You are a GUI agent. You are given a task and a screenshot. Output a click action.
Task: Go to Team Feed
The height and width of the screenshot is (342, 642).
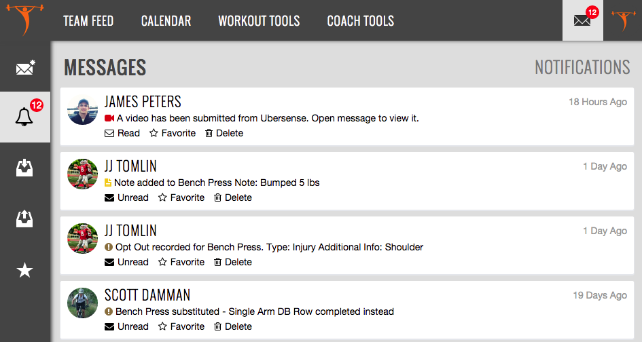(x=88, y=21)
